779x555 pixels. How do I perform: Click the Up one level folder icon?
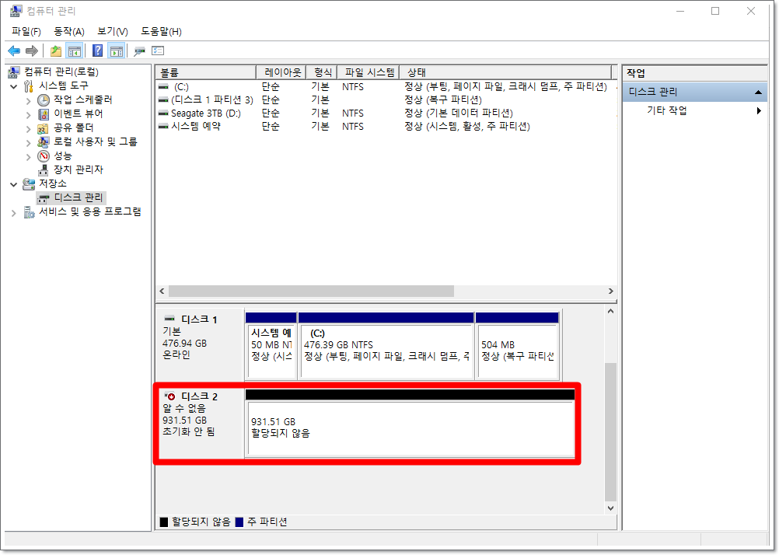point(56,51)
